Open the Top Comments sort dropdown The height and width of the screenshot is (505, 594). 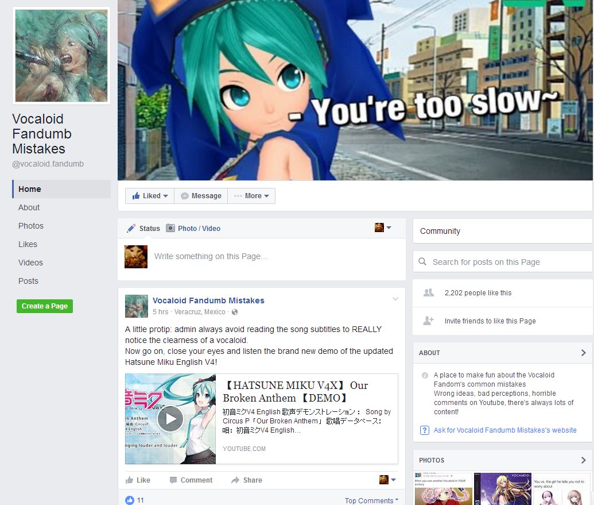tap(371, 500)
